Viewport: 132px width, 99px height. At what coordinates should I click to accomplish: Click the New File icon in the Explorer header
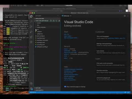point(51,21)
